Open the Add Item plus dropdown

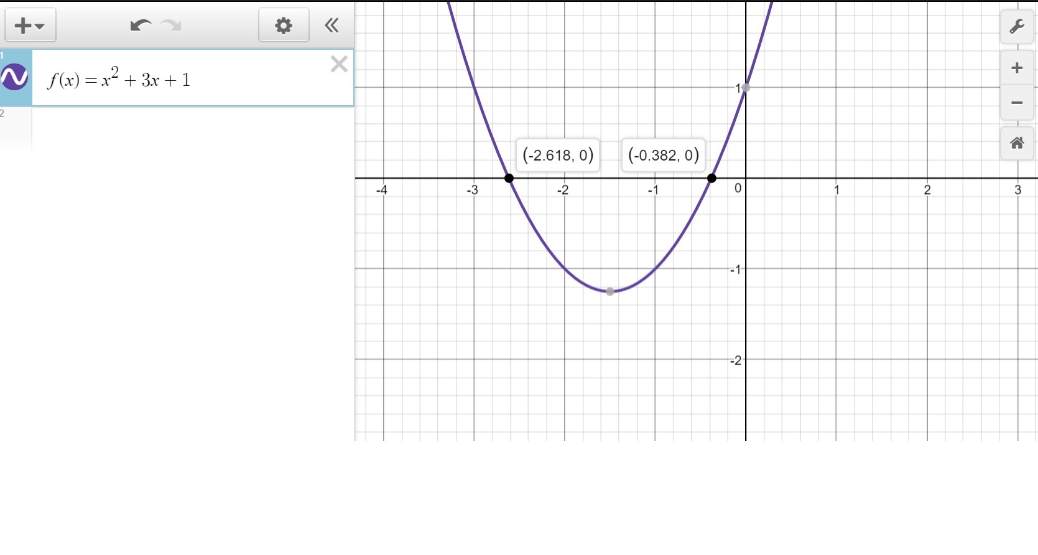tap(30, 26)
